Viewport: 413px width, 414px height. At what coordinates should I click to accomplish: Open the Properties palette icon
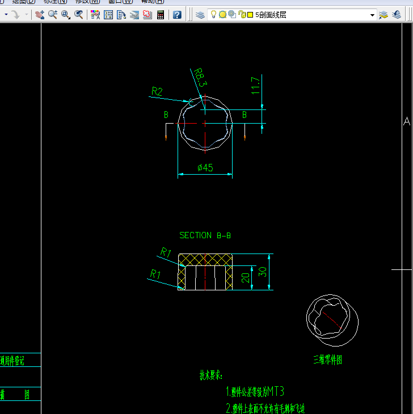click(x=95, y=15)
